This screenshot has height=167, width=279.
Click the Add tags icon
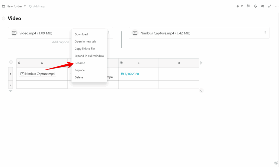(31, 6)
